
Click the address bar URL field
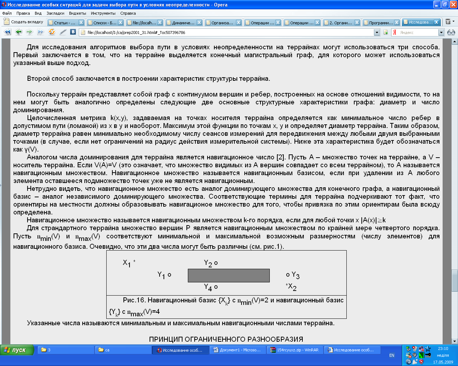[x=229, y=33]
